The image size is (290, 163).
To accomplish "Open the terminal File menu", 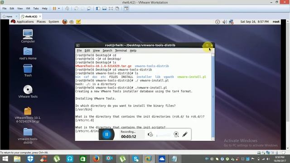I will (x=79, y=51).
